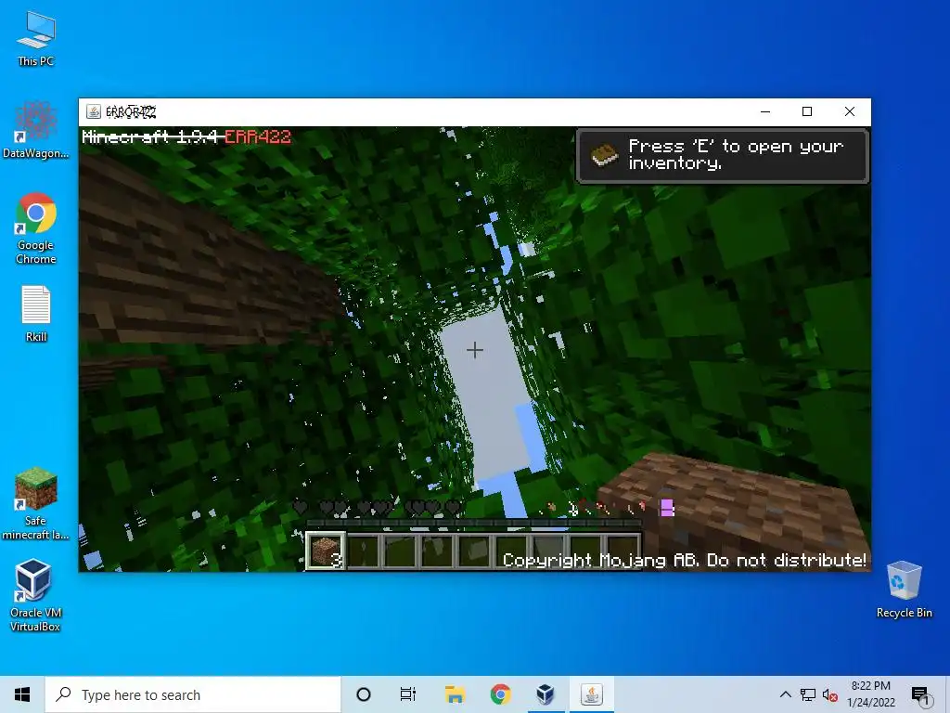Launch Google Chrome from desktop icon
Screen dimensions: 950x713
36,228
